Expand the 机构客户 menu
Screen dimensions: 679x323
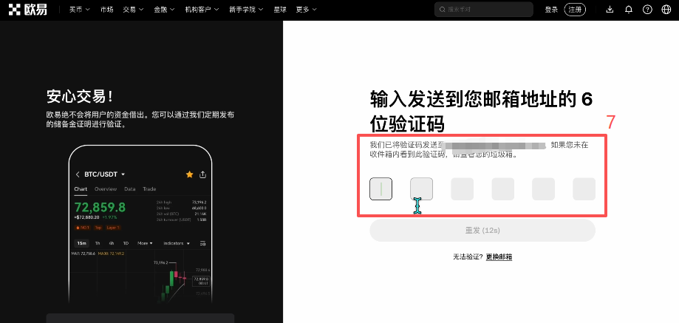click(202, 10)
